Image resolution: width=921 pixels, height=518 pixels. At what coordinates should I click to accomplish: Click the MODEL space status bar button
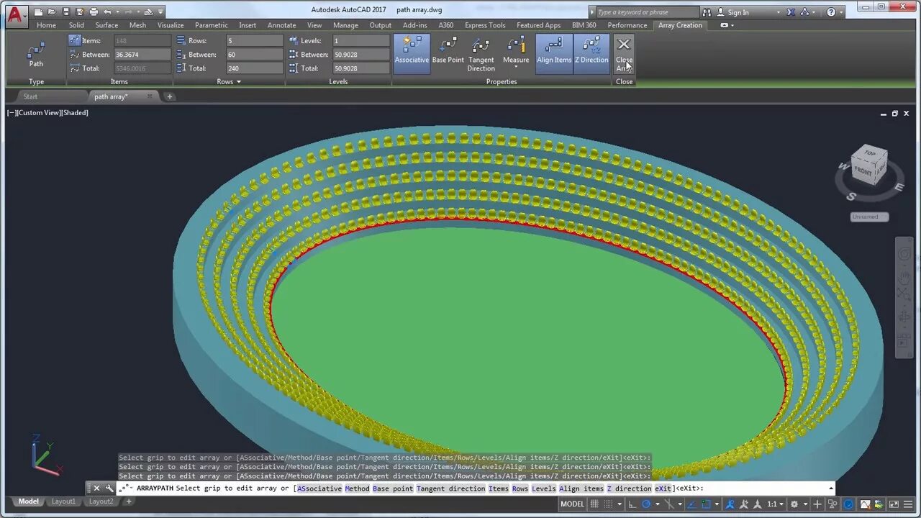572,504
